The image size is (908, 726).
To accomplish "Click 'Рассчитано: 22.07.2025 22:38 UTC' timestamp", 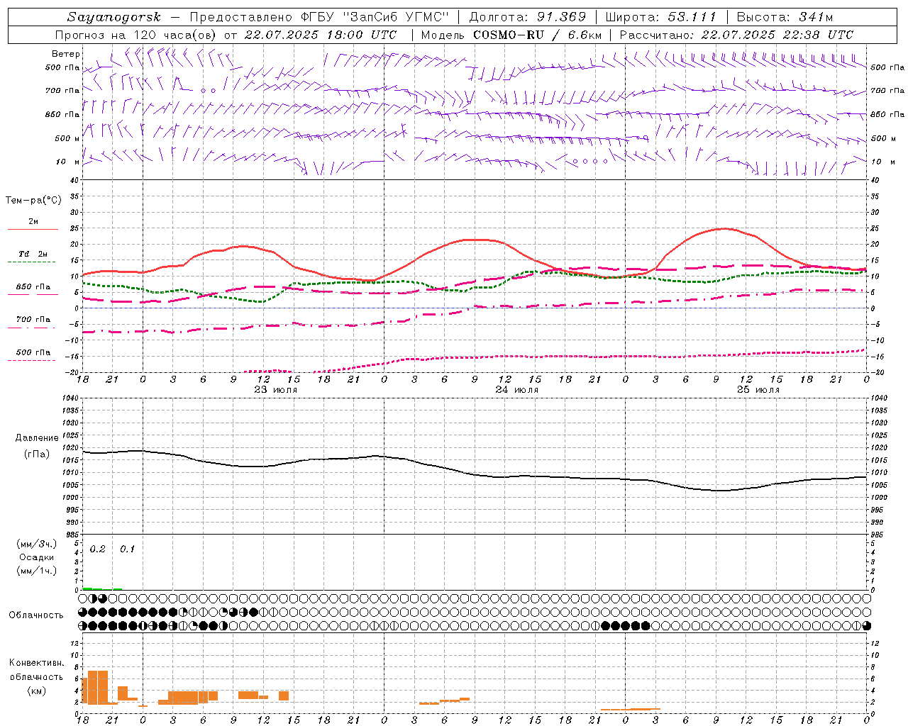I will (736, 35).
